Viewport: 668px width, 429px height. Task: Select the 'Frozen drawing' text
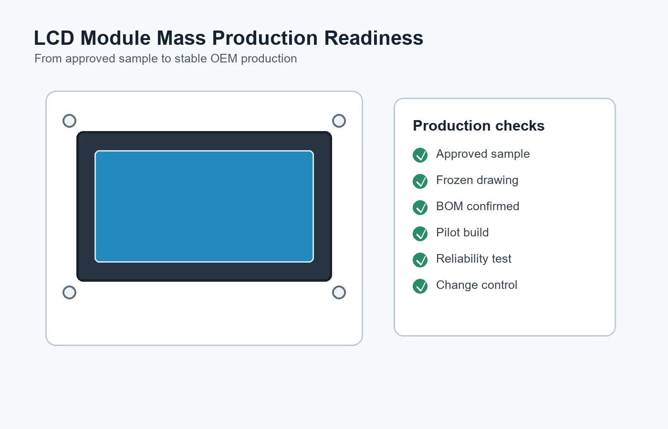[477, 180]
